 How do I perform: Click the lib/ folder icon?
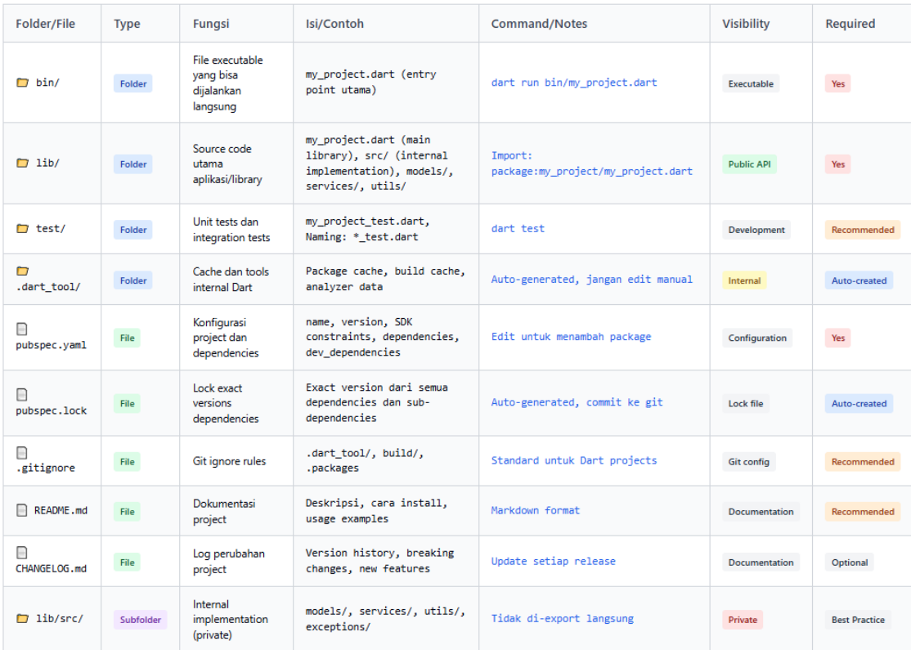click(22, 164)
